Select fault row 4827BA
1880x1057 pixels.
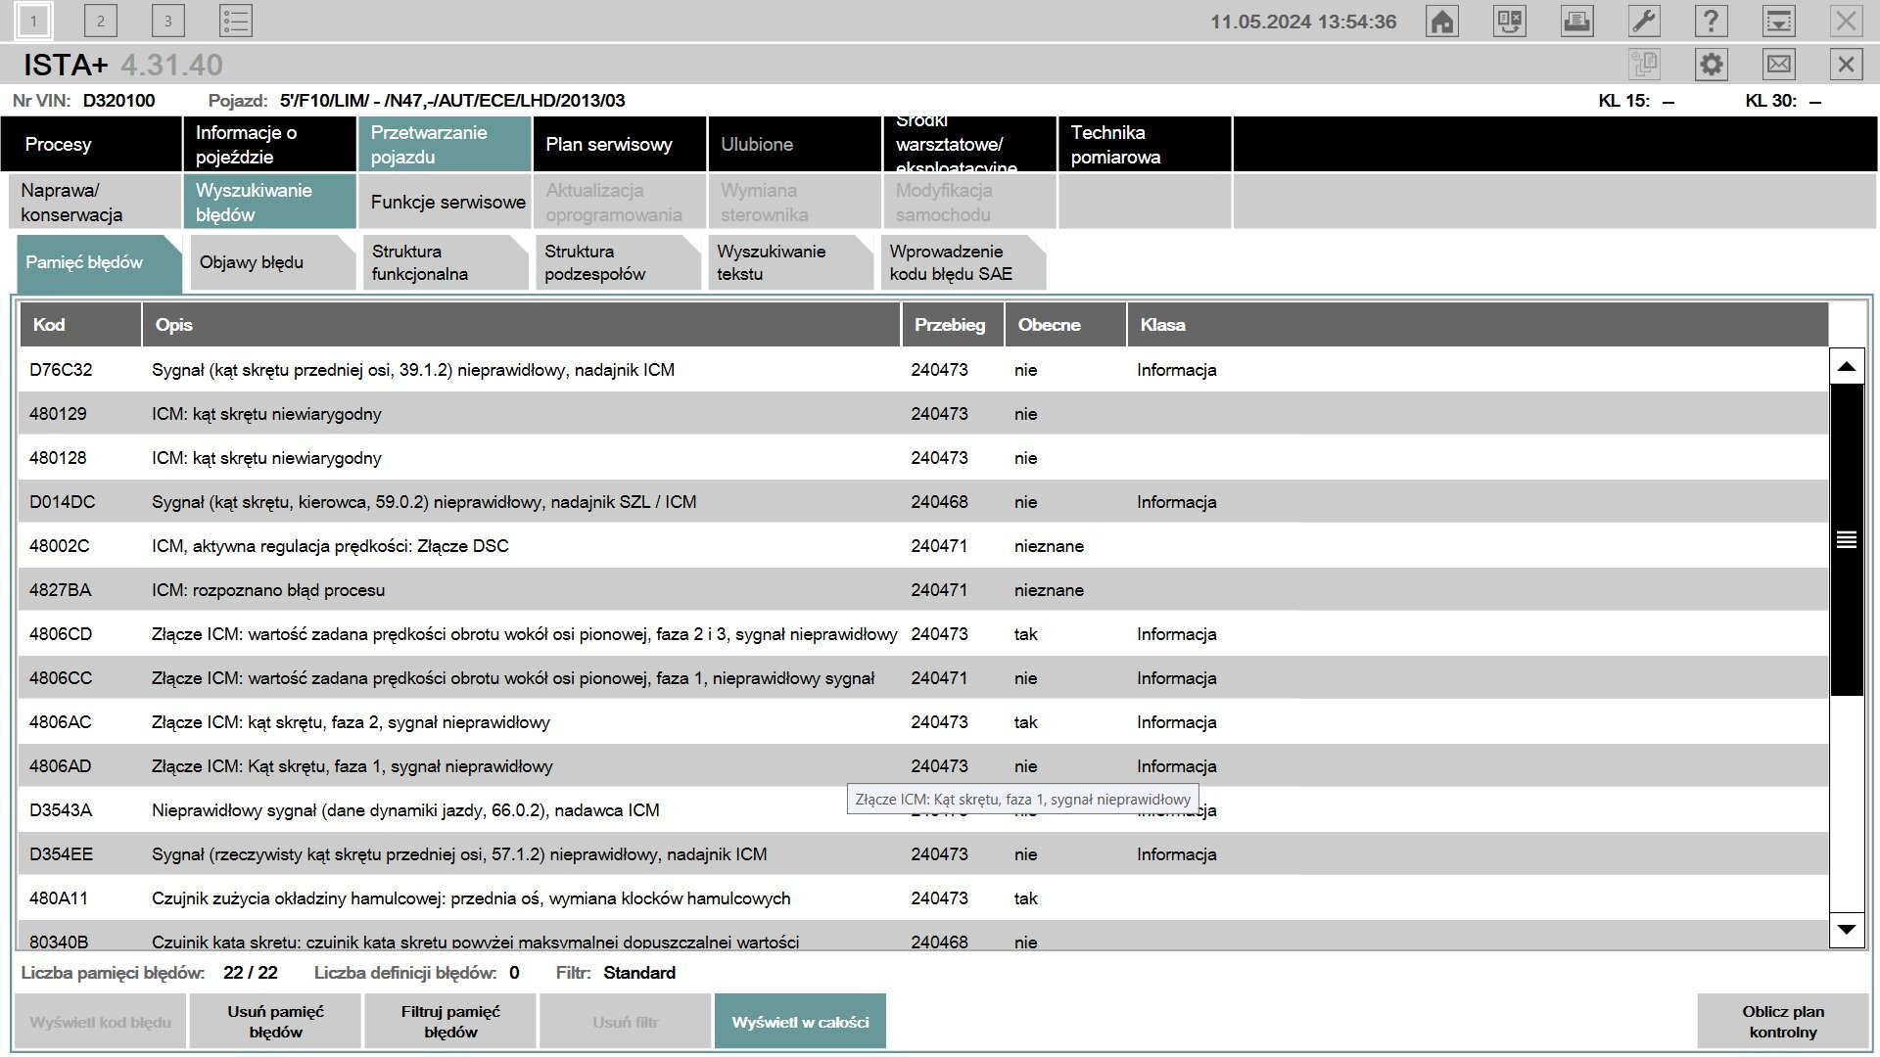point(922,590)
